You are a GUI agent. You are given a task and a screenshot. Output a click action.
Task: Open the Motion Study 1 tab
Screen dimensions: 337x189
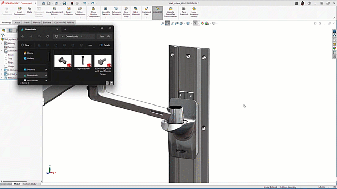31,184
